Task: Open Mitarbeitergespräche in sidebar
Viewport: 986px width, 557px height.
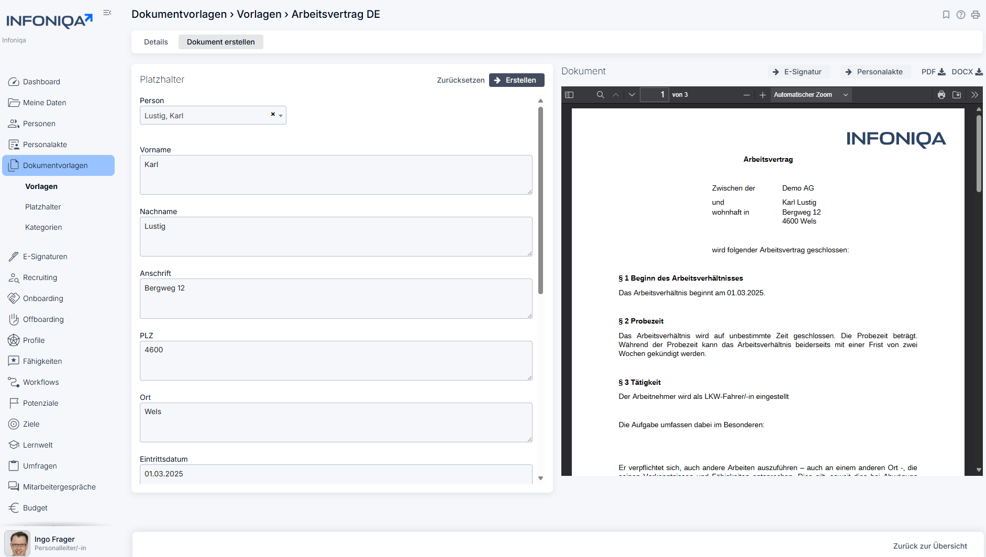Action: (58, 487)
